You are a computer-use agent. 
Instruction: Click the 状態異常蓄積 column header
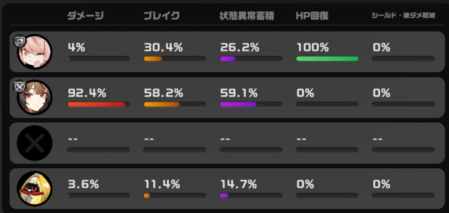tap(247, 16)
